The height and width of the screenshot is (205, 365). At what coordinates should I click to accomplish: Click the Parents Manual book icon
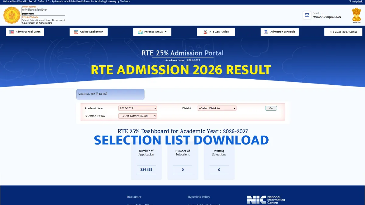[140, 32]
